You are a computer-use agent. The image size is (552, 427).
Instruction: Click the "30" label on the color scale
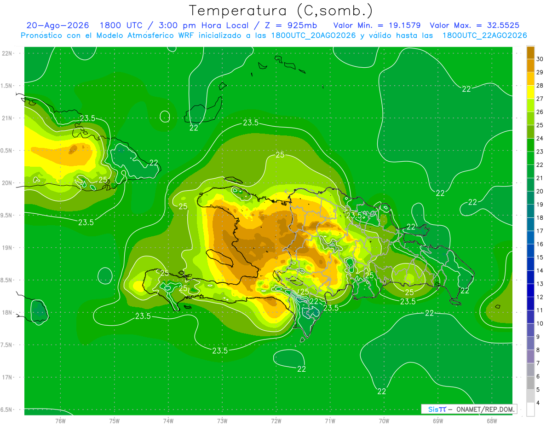540,59
